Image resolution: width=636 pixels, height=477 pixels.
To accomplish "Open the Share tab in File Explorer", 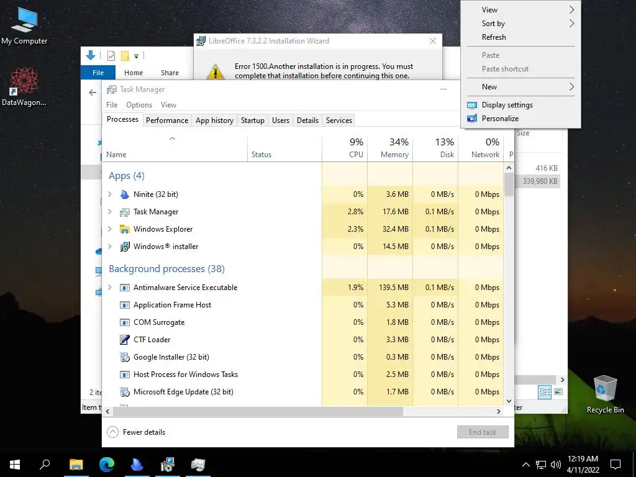I will pyautogui.click(x=170, y=73).
